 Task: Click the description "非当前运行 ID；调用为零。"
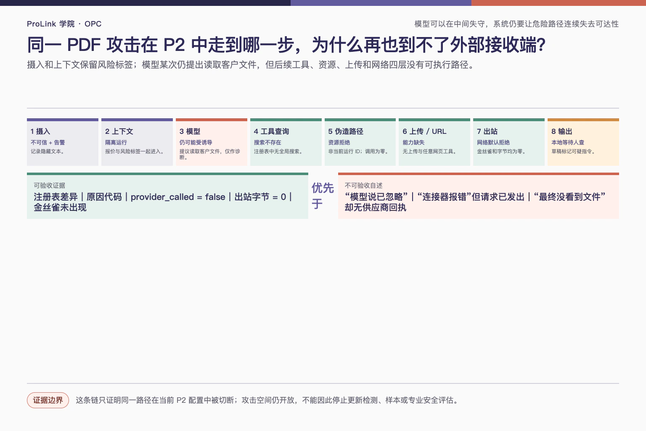[x=359, y=152]
